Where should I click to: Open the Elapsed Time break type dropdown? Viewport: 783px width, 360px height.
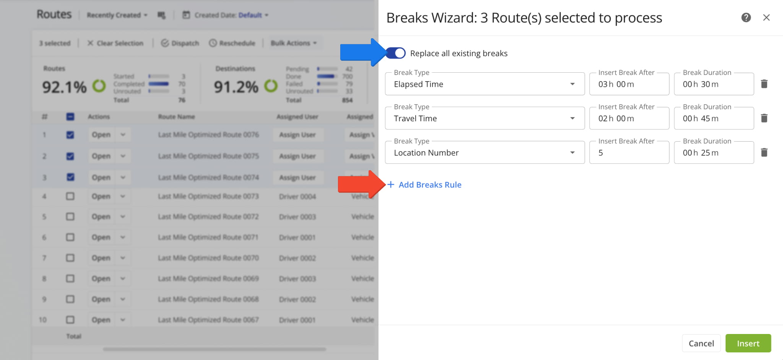(572, 84)
